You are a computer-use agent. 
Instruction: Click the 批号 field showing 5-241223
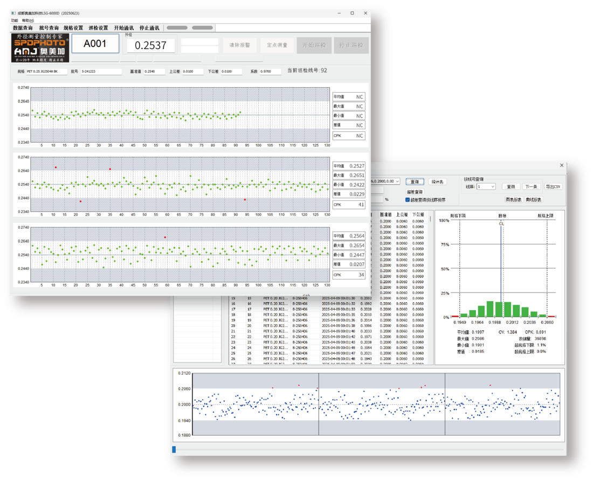[x=101, y=72]
